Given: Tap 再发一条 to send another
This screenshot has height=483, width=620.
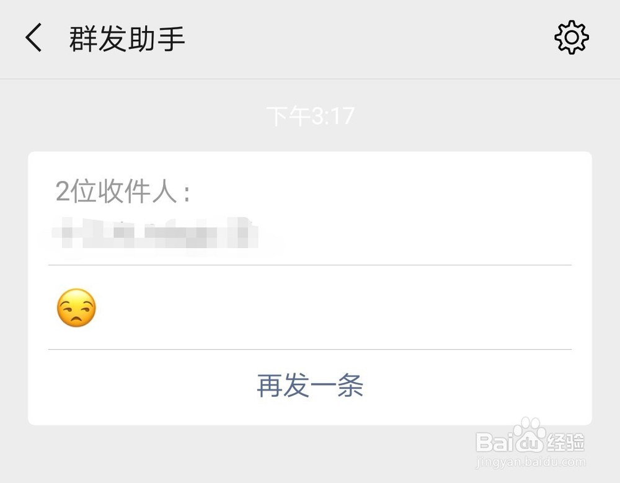Looking at the screenshot, I should (x=310, y=385).
